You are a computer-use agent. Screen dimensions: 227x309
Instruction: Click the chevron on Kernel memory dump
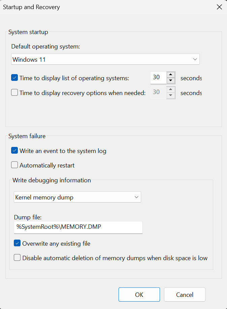tap(136, 197)
